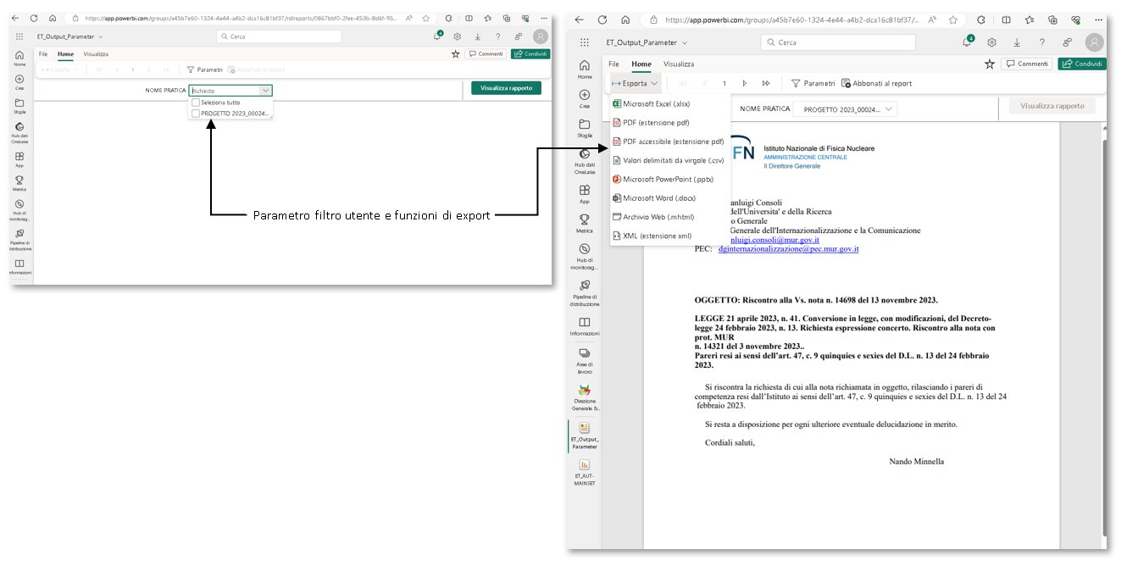1127x566 pixels.
Task: Open Visualizza tab in right window
Action: pos(679,64)
